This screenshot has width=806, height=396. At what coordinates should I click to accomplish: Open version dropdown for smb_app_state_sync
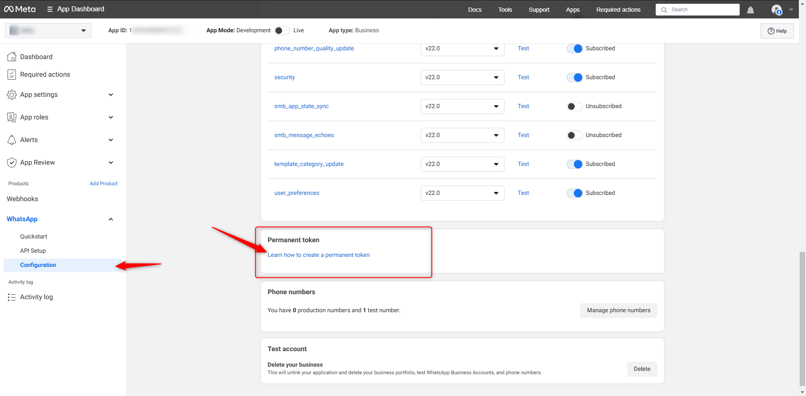[462, 106]
